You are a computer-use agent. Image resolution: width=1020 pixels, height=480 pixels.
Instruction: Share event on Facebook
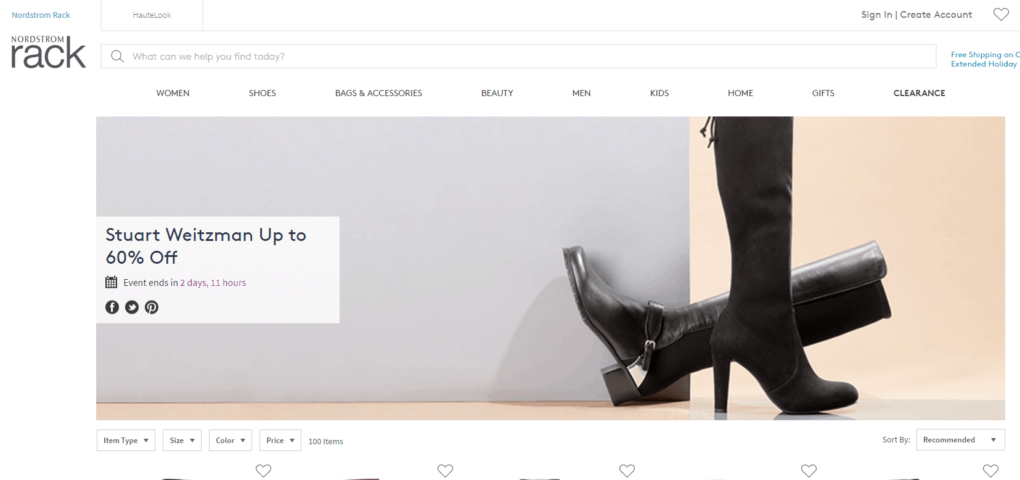112,307
